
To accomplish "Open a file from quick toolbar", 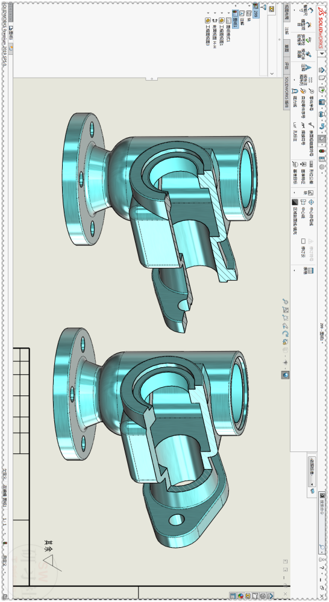I will (322, 90).
